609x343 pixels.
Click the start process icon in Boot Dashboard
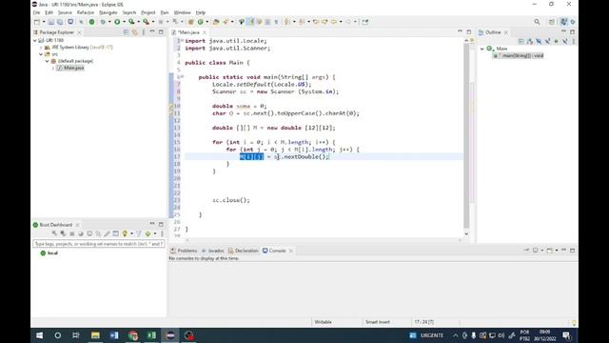pyautogui.click(x=54, y=233)
